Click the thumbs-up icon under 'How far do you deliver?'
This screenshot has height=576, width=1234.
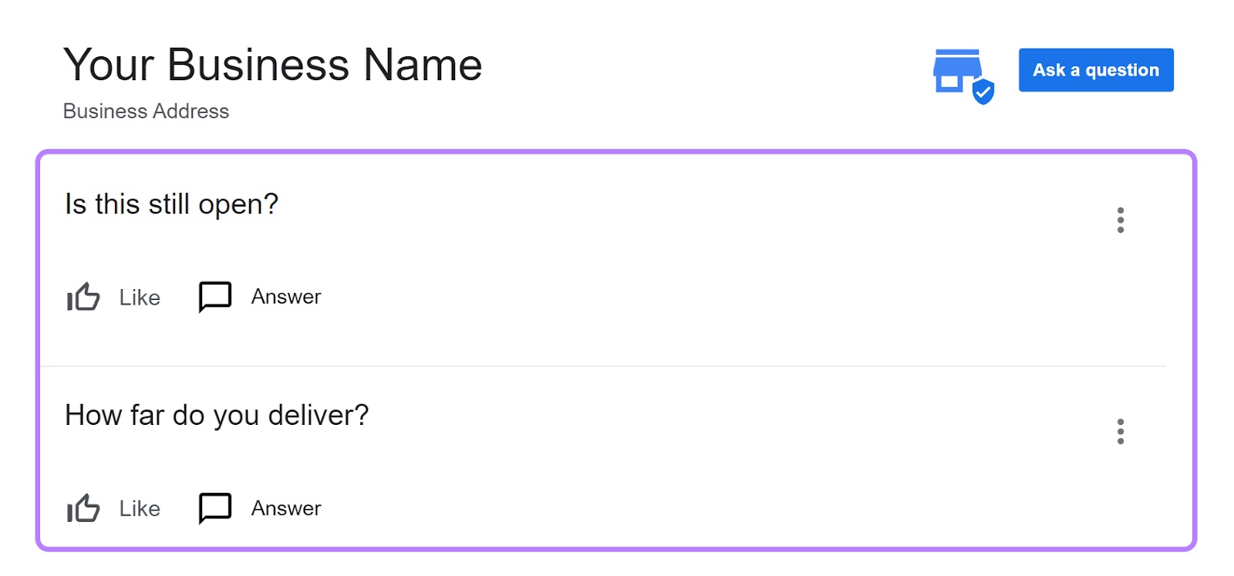83,509
